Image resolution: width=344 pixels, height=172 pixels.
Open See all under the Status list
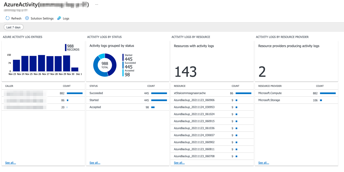point(95,163)
